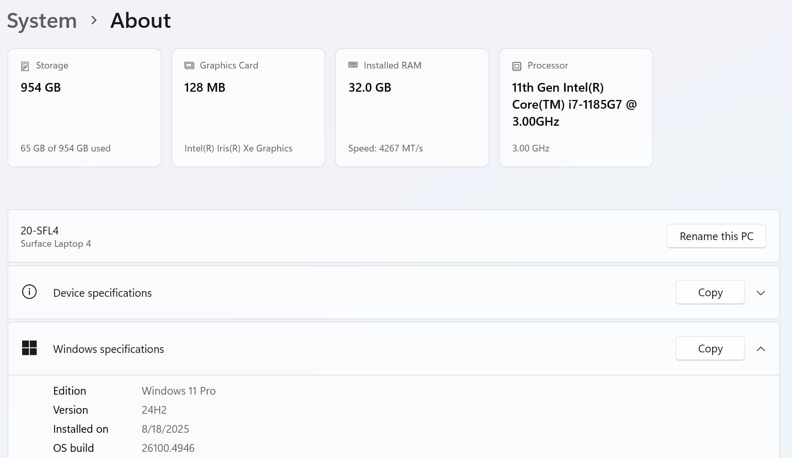Click the Device specifications info icon
This screenshot has height=458, width=792.
click(x=29, y=292)
